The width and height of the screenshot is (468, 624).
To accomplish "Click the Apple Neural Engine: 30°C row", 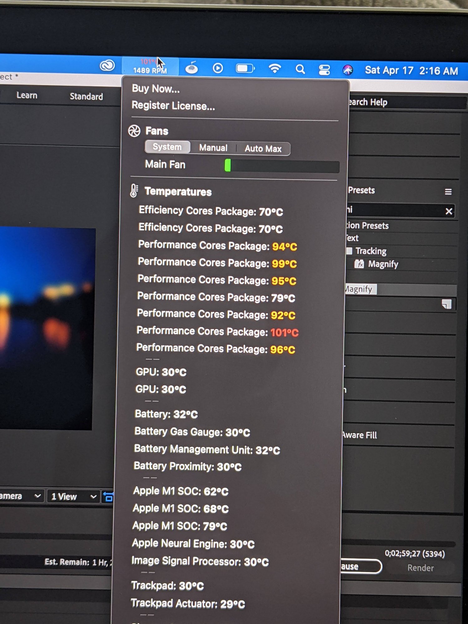I will pos(193,544).
